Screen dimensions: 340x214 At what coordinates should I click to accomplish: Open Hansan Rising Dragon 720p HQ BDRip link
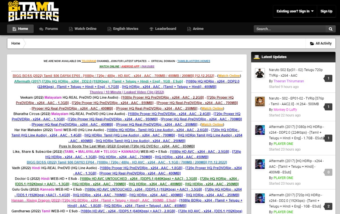pos(94,200)
